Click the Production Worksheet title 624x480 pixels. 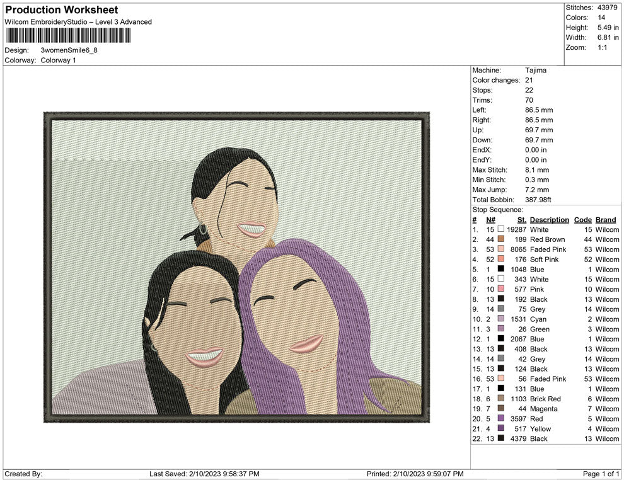[61, 10]
